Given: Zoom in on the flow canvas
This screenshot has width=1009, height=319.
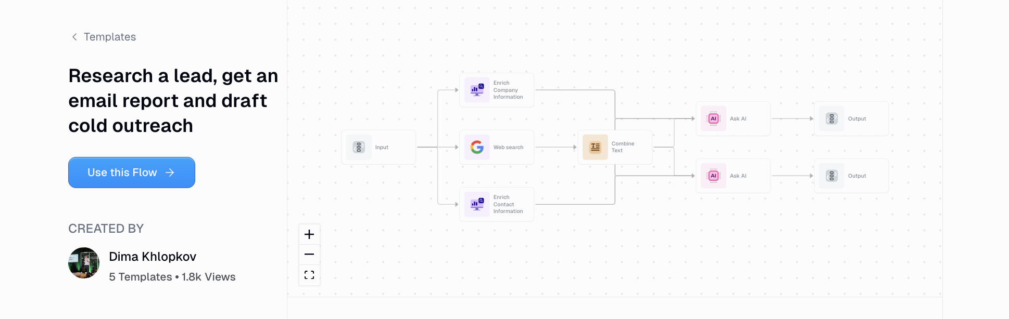Looking at the screenshot, I should (309, 234).
